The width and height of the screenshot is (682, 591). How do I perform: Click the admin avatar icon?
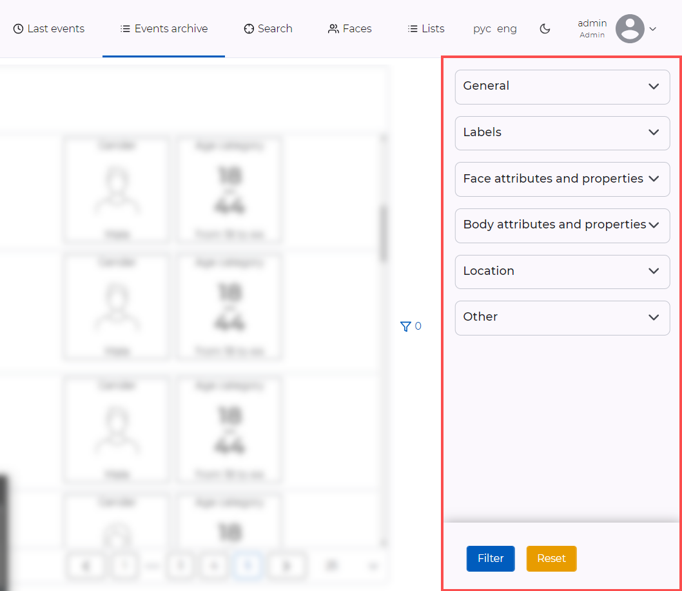(629, 28)
